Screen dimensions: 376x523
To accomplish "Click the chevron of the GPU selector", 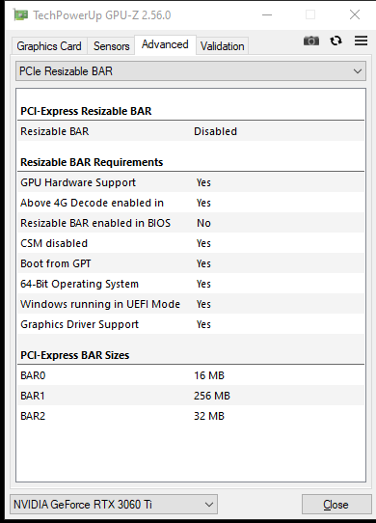I will point(209,505).
